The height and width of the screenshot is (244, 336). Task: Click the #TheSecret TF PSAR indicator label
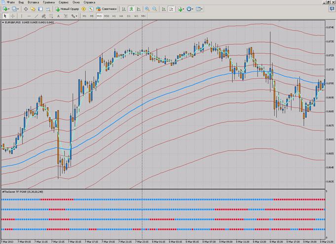click(x=23, y=192)
